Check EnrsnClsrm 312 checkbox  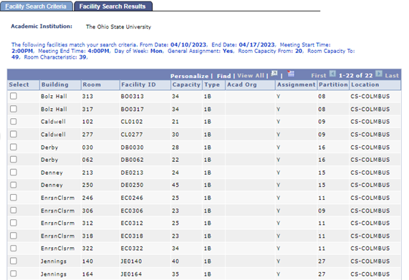coord(14,223)
